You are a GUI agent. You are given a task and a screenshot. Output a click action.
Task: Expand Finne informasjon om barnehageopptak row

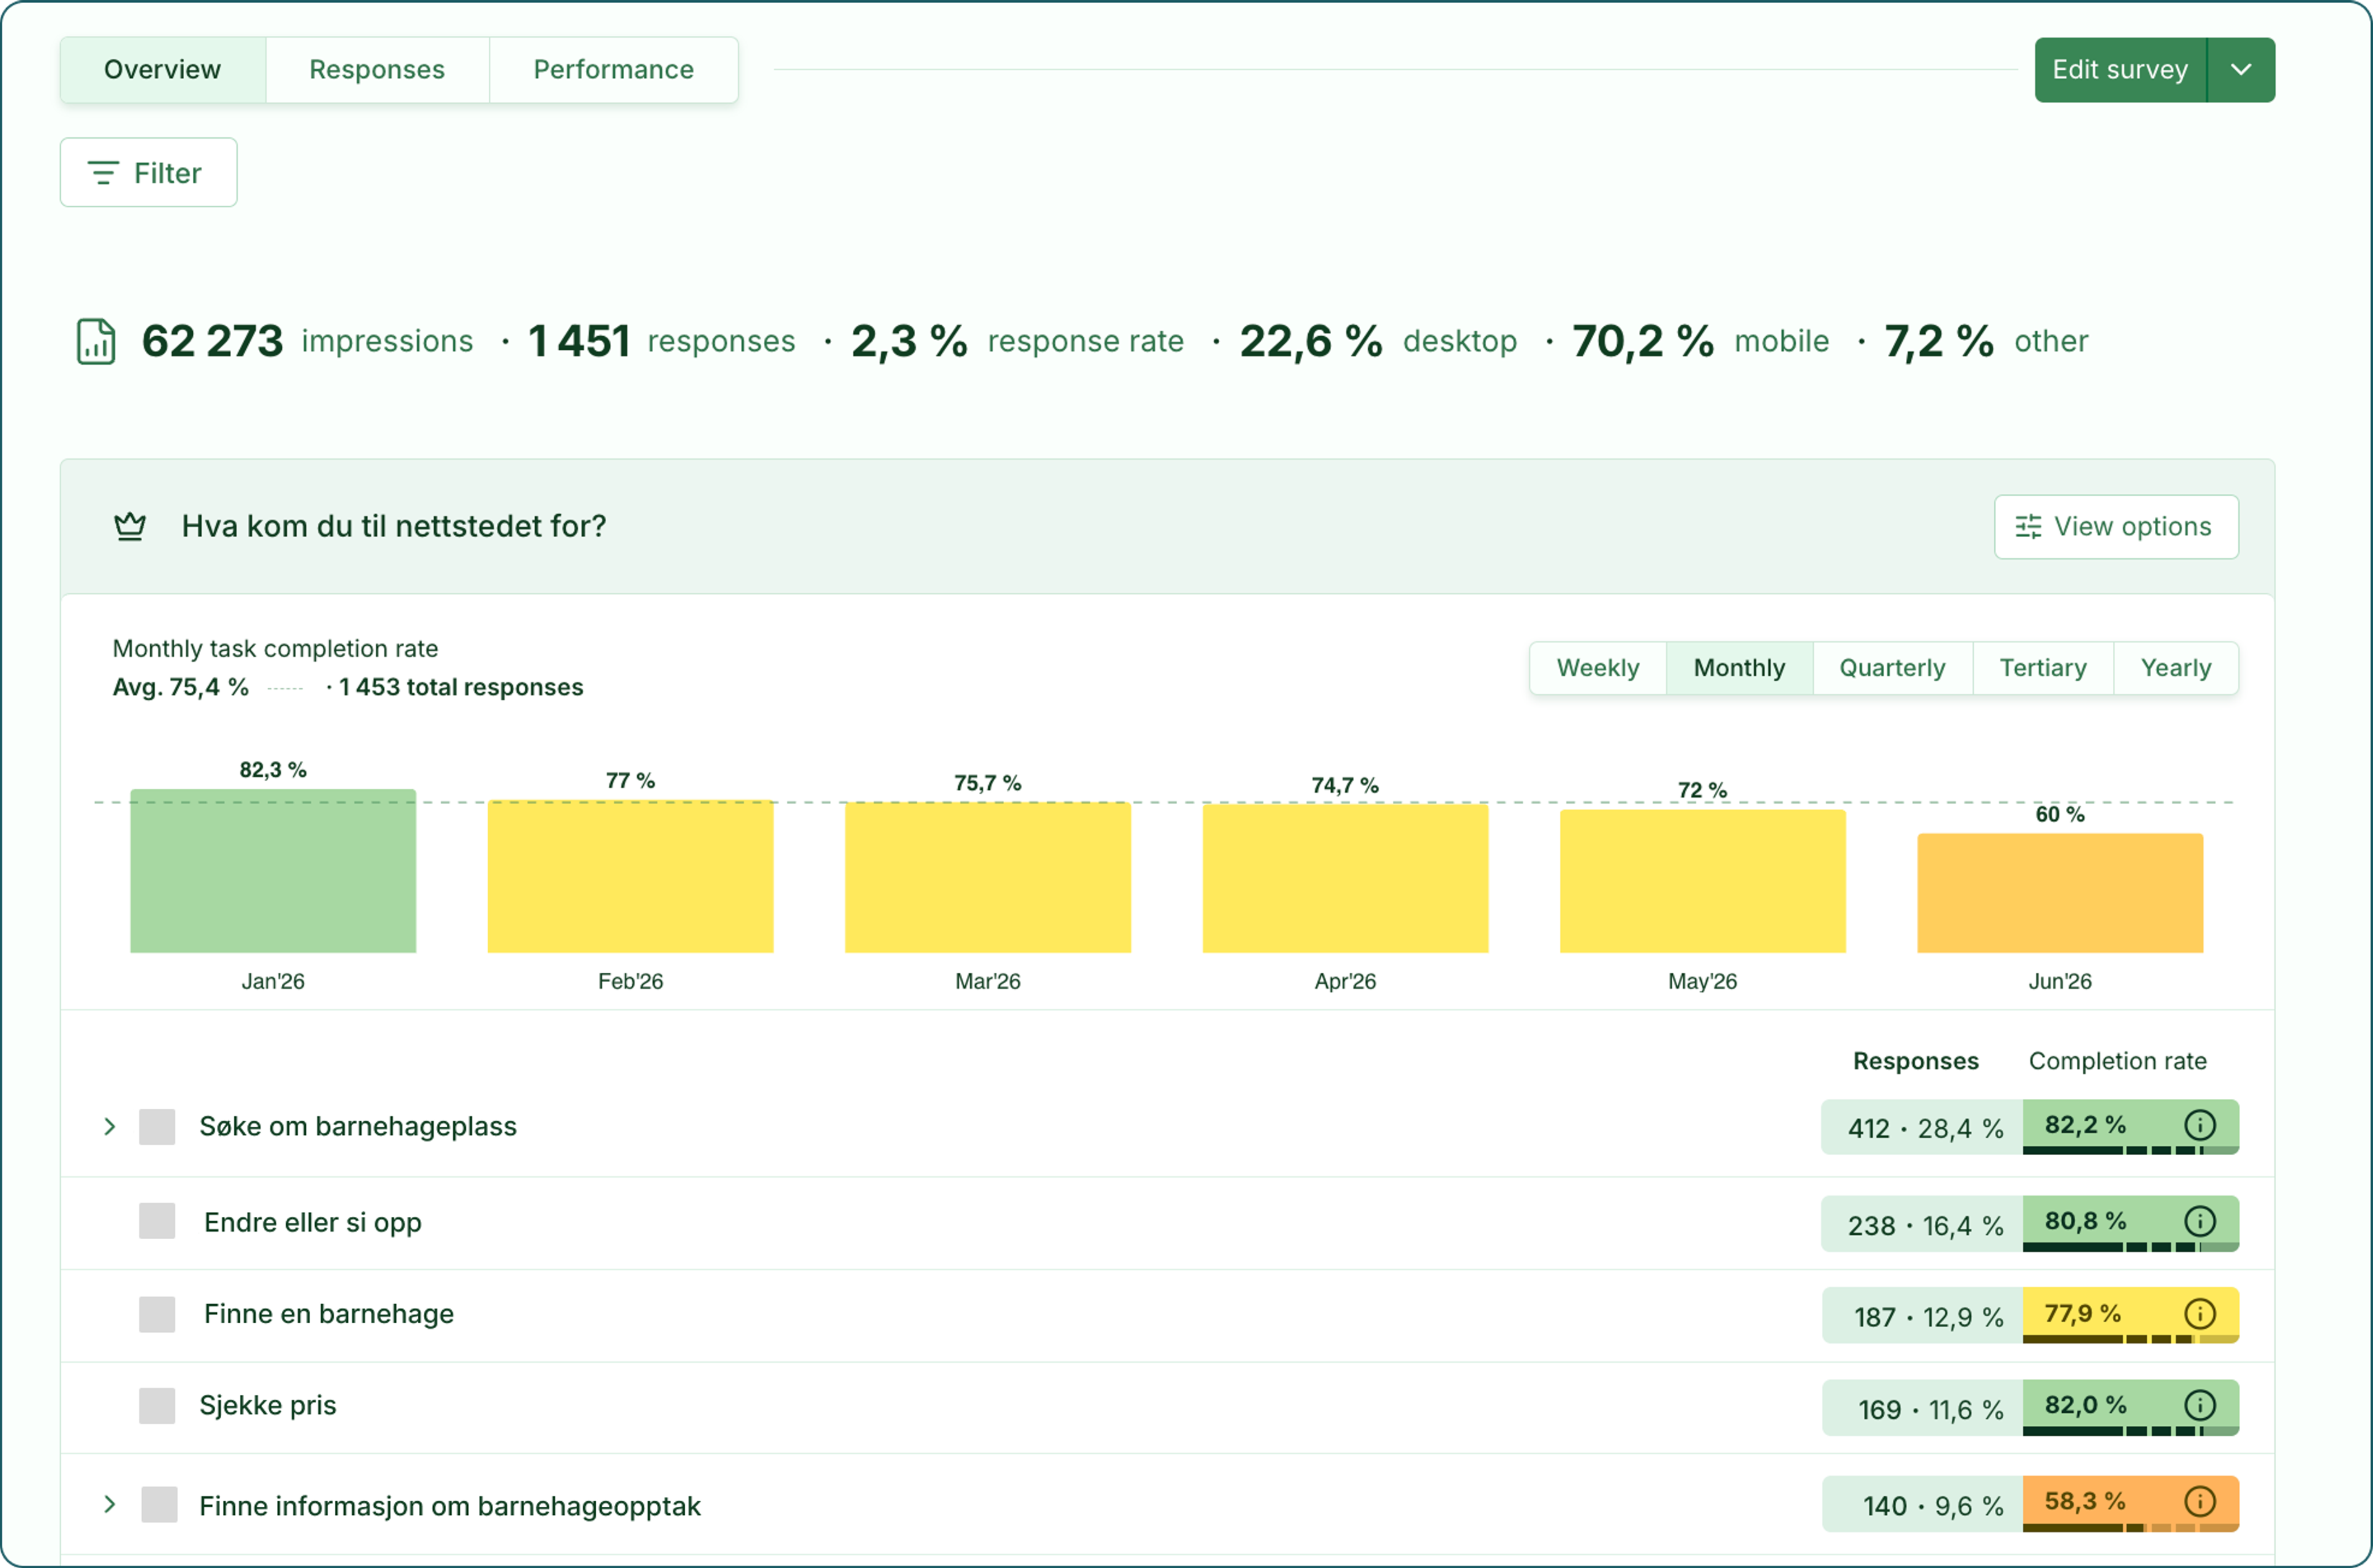110,1504
